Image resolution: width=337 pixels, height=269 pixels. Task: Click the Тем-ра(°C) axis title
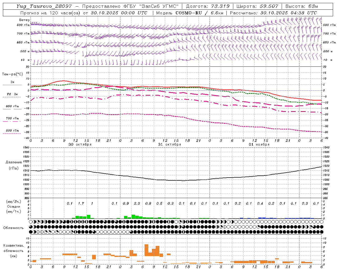[12, 74]
